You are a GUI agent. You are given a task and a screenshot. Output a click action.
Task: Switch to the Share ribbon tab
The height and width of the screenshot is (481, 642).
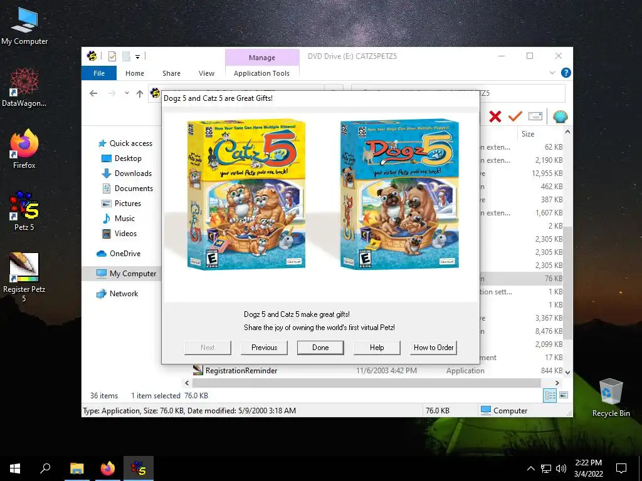pyautogui.click(x=171, y=73)
